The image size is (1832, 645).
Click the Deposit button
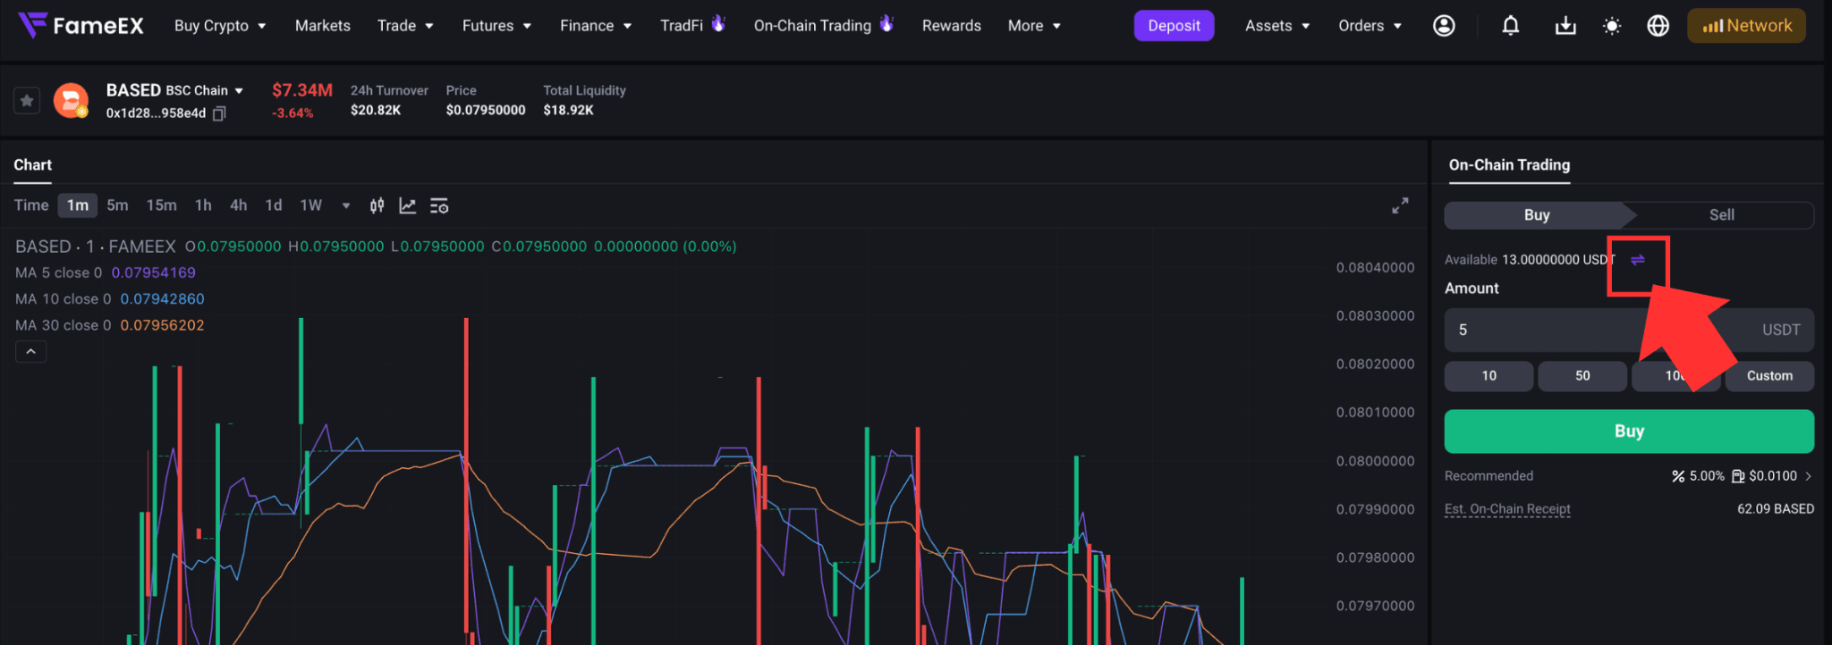(x=1174, y=26)
